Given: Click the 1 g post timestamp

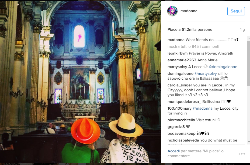Looking at the screenshot, I should 242,30.
